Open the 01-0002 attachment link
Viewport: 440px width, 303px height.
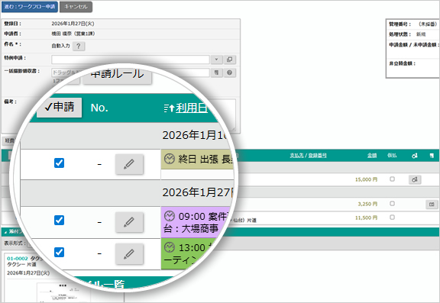17,258
